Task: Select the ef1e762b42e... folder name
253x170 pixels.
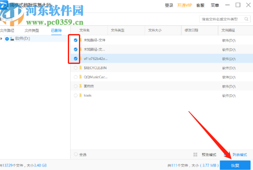Action: click(x=96, y=59)
